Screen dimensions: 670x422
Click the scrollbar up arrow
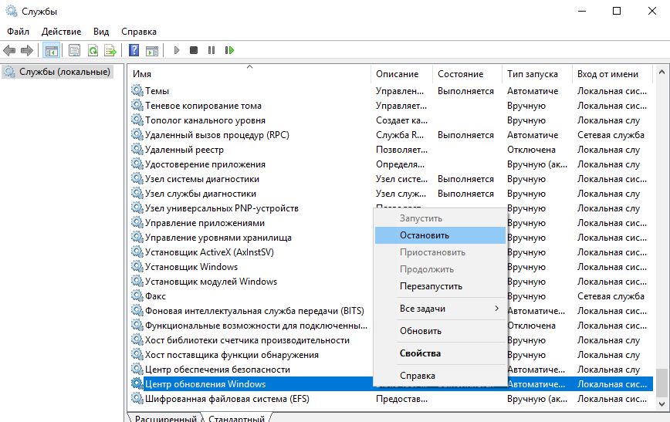(662, 72)
